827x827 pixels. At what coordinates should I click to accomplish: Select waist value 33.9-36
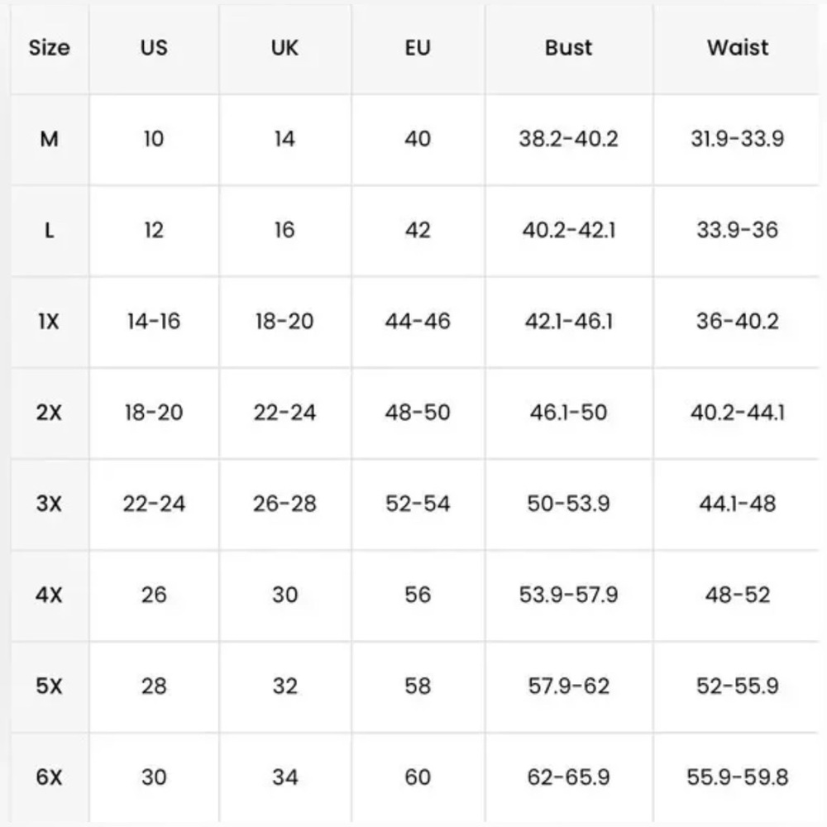pyautogui.click(x=738, y=231)
